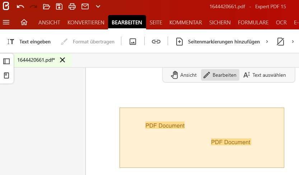The image size is (299, 175).
Task: Send the PDF by email icon
Action: (85, 6)
